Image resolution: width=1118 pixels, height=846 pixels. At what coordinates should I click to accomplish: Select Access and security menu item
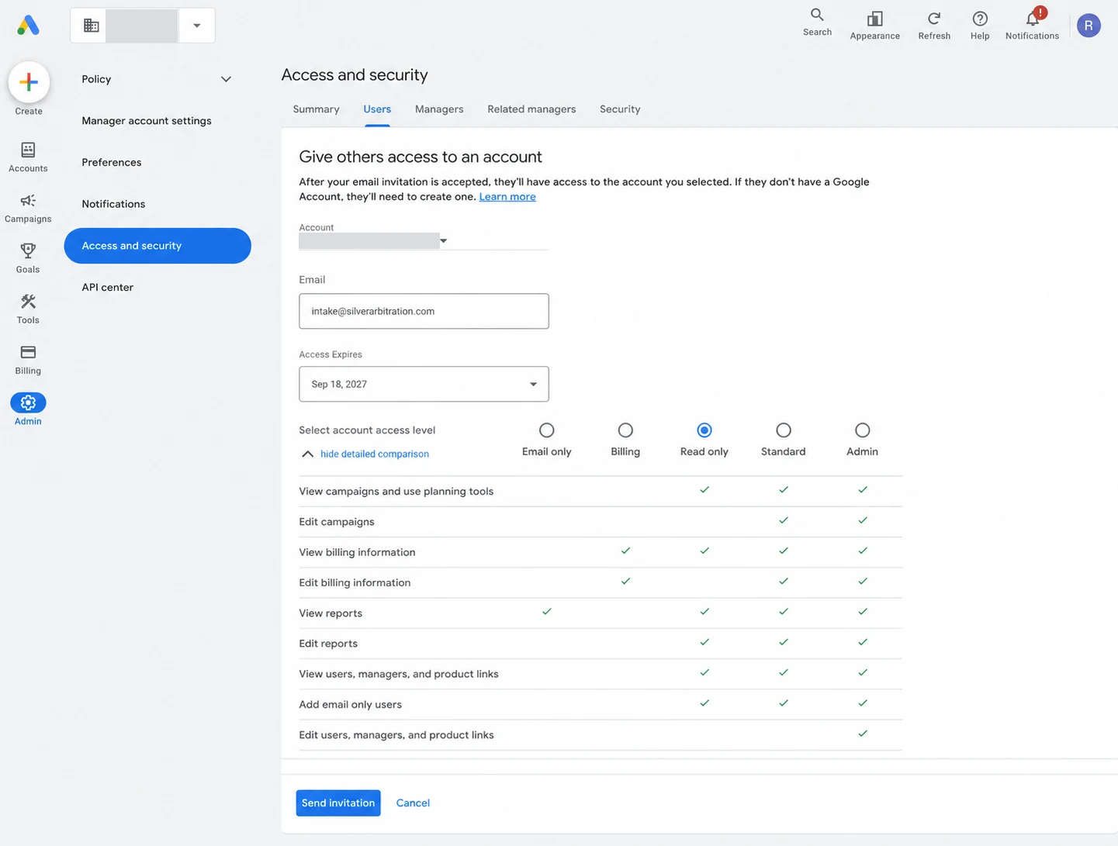click(x=157, y=246)
